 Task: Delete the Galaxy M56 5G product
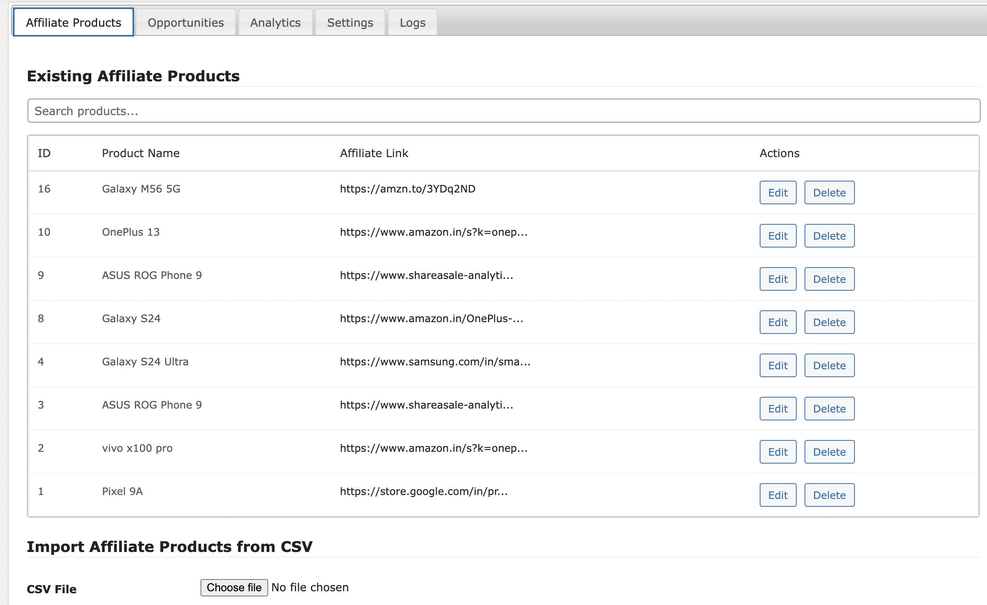point(829,192)
